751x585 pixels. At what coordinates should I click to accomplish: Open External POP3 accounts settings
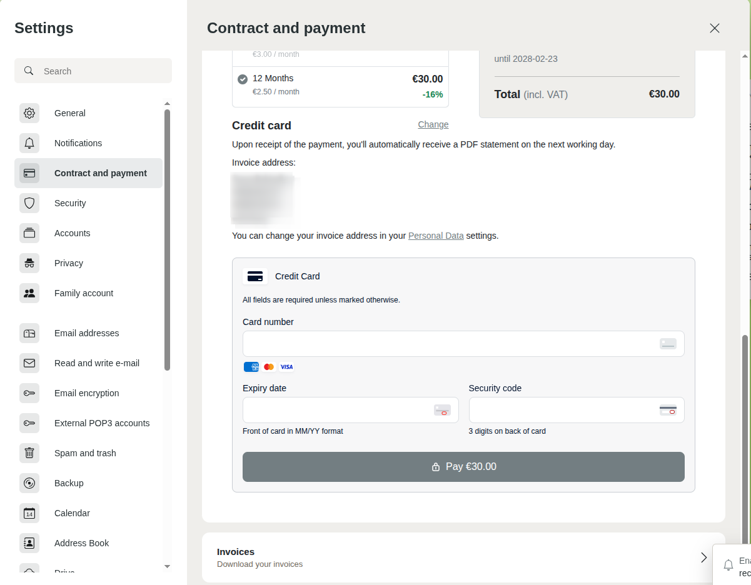tap(101, 423)
